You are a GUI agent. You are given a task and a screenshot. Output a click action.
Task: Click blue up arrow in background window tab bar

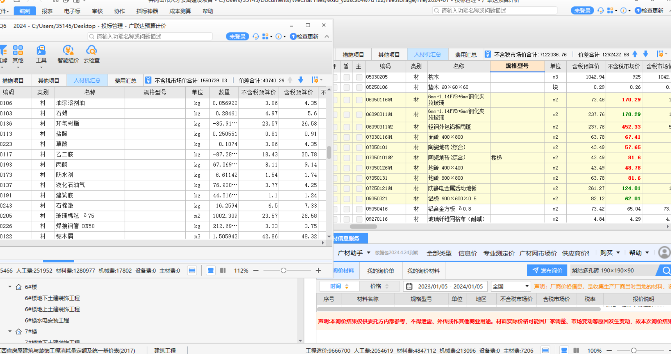[635, 54]
